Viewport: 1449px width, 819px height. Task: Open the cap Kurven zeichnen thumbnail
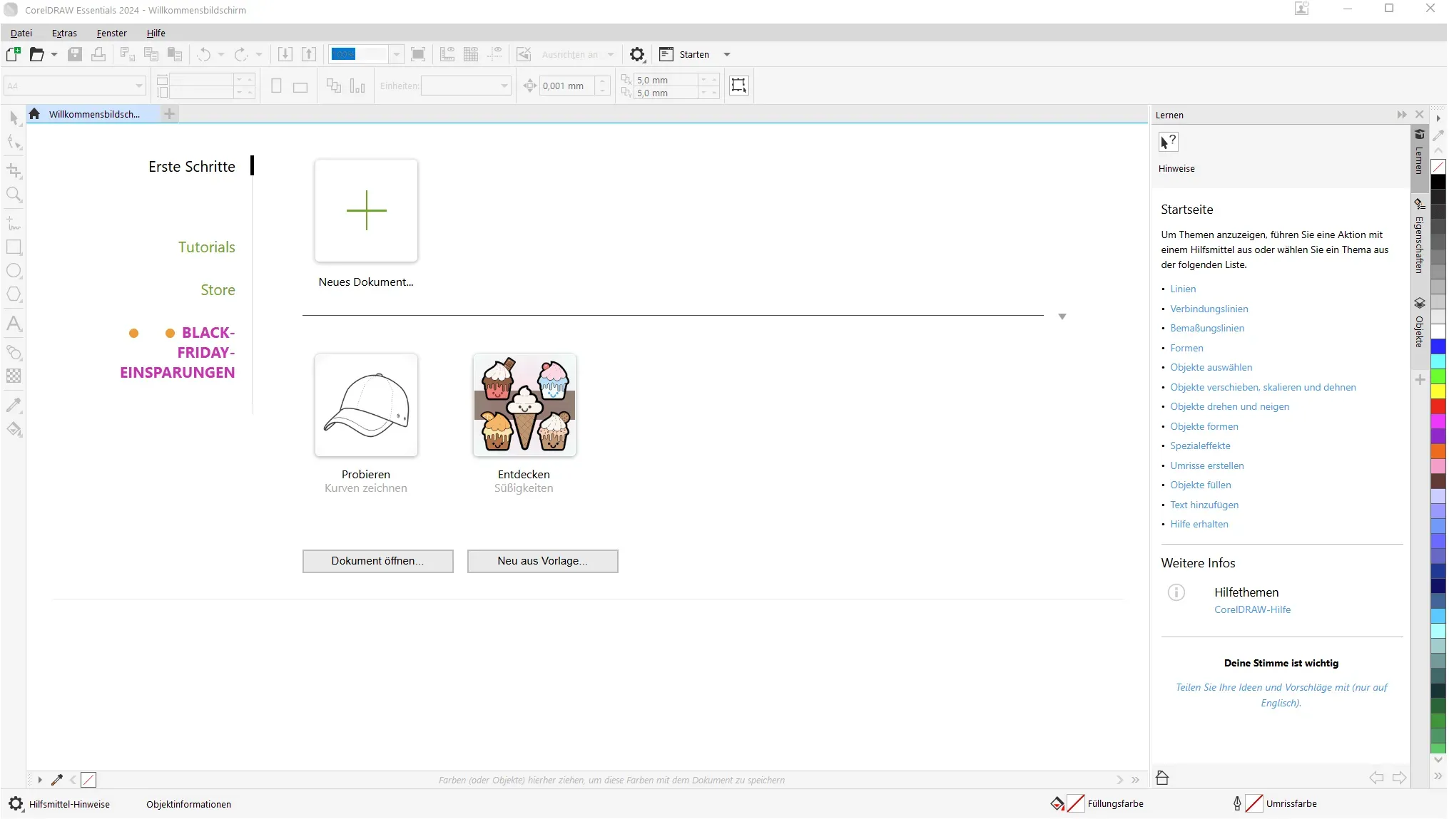[367, 405]
